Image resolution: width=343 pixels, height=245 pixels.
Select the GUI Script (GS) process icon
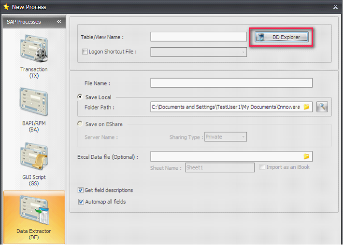(34, 159)
